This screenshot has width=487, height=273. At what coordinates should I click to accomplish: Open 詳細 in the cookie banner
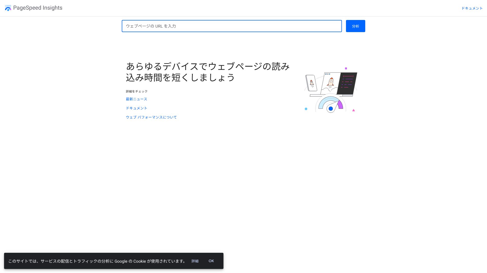[x=195, y=261]
